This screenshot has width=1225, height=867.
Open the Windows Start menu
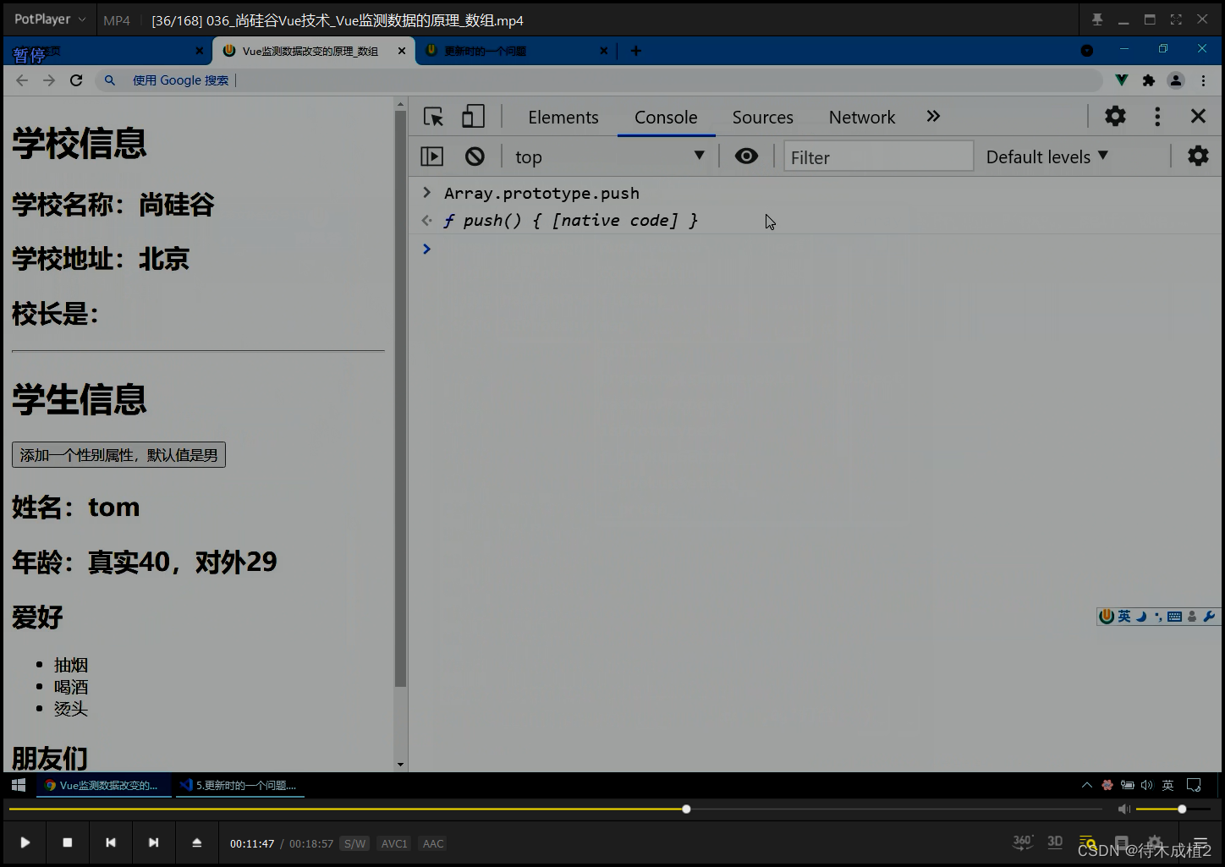(18, 785)
